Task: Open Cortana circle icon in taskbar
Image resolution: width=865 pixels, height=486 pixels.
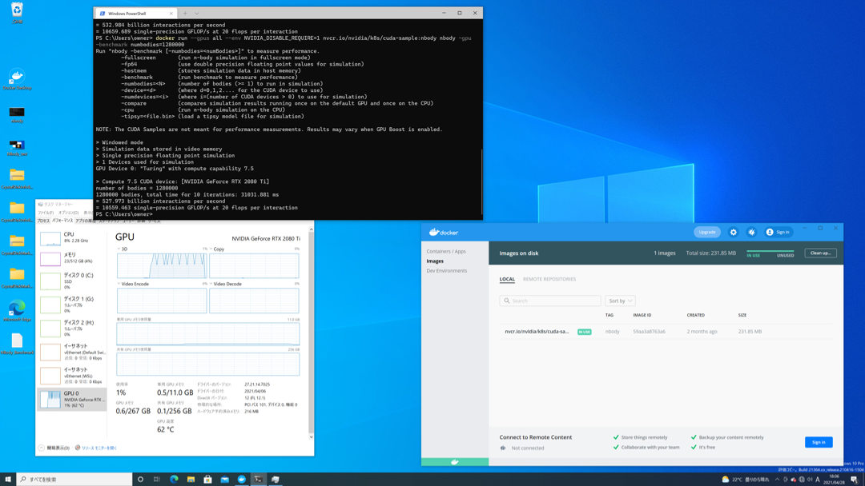Action: pos(140,479)
